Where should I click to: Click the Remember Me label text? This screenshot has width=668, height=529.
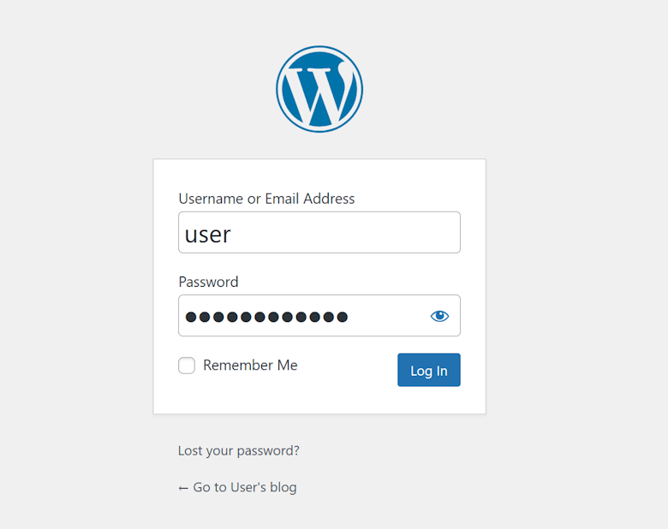[250, 366]
